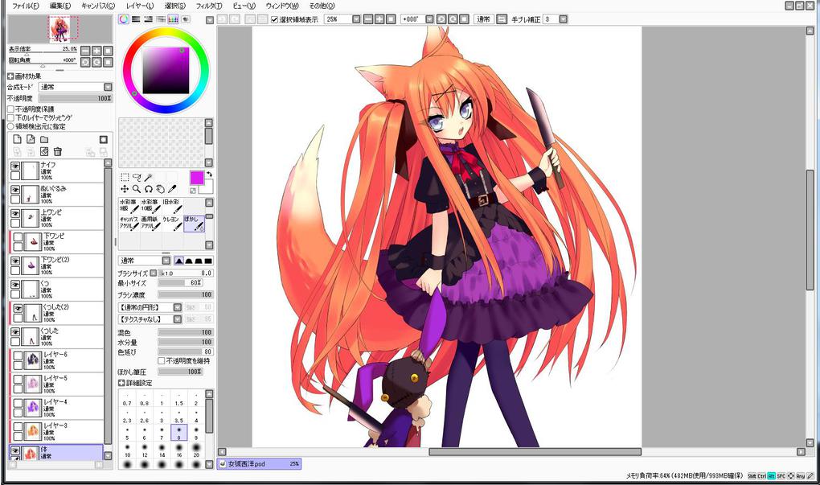
Task: Enable 不透明度を維持 brush checkbox
Action: pos(161,361)
